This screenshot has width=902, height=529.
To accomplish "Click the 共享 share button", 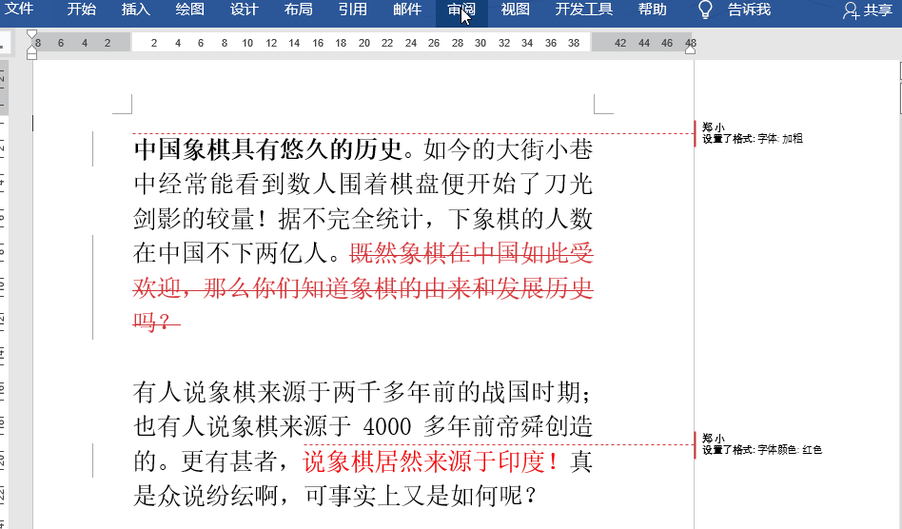I will coord(877,10).
